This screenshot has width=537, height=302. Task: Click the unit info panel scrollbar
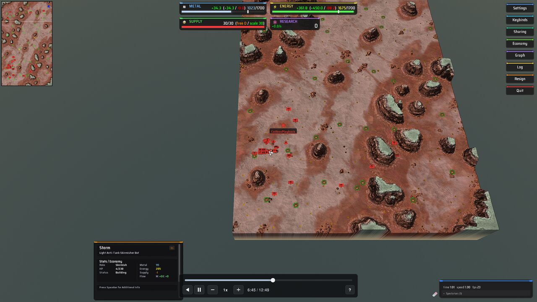pos(180,264)
